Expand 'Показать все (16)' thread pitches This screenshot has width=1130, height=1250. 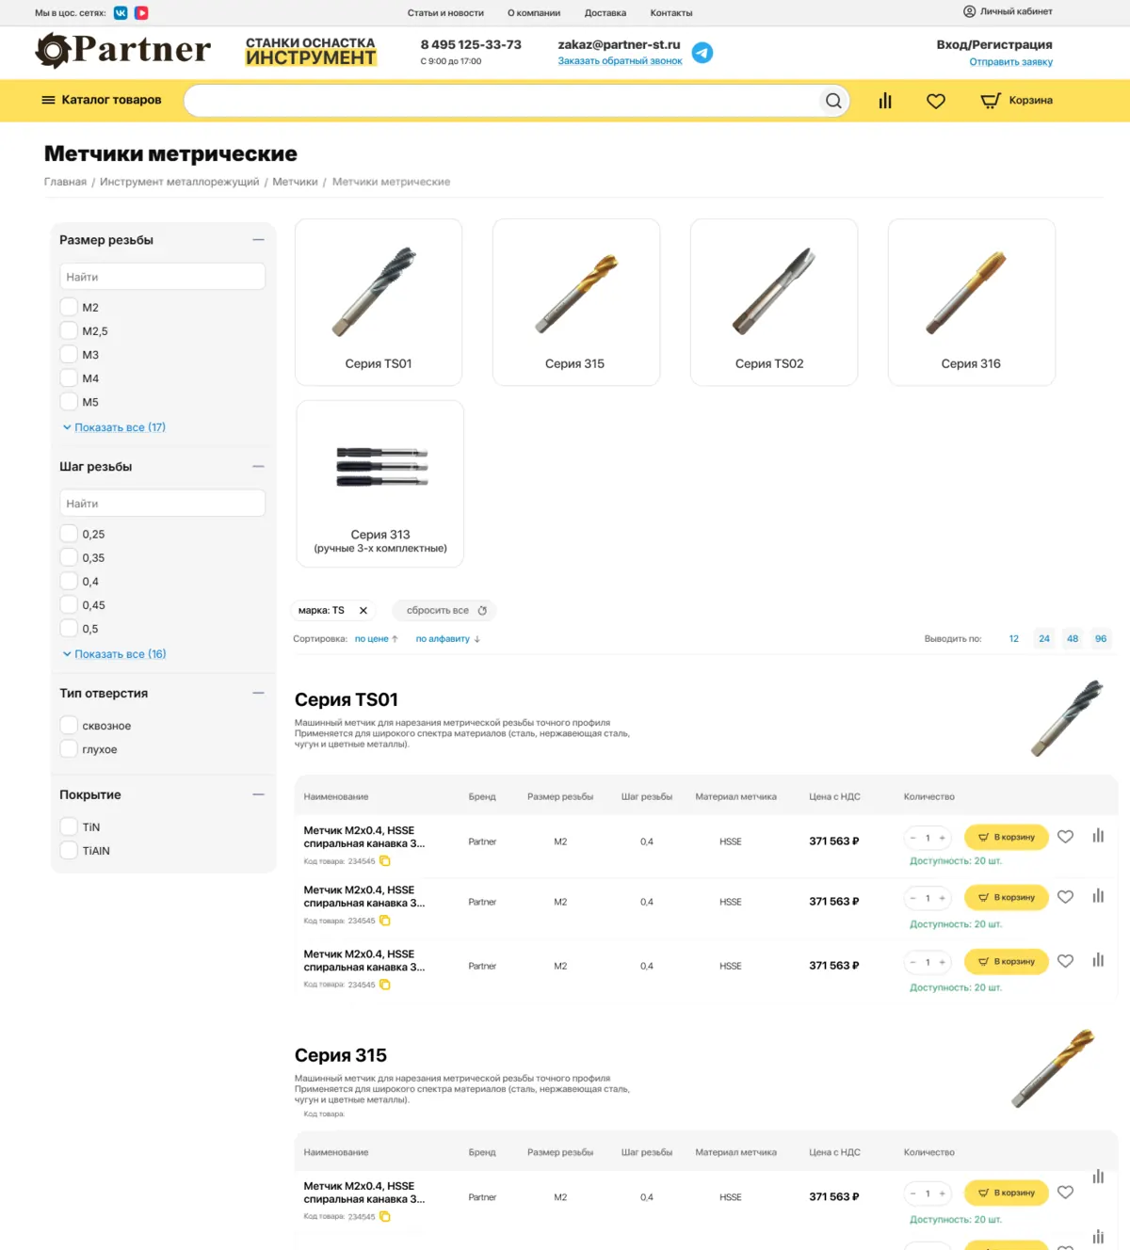coord(114,654)
